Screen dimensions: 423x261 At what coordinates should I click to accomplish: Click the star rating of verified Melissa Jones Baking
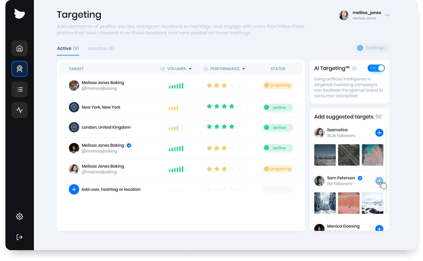click(224, 148)
